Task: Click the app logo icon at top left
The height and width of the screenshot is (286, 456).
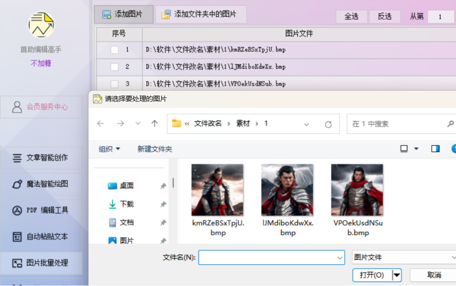Action: coord(41,25)
